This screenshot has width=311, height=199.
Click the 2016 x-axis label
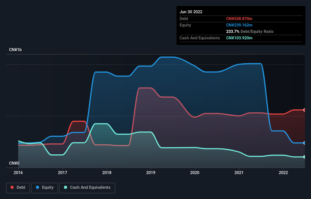pyautogui.click(x=18, y=173)
